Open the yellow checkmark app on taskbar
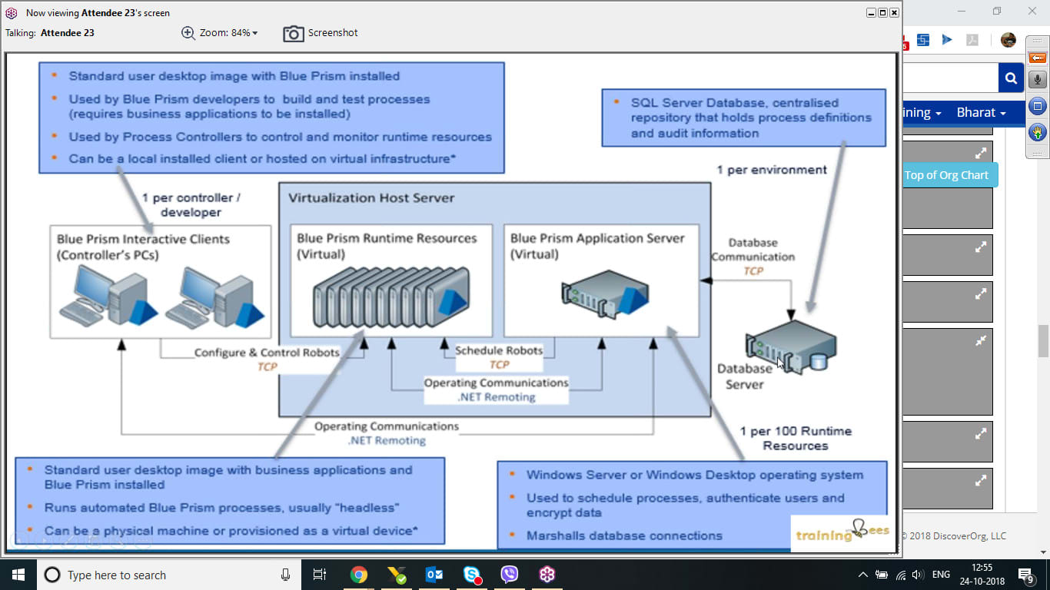The image size is (1050, 590). (x=397, y=575)
